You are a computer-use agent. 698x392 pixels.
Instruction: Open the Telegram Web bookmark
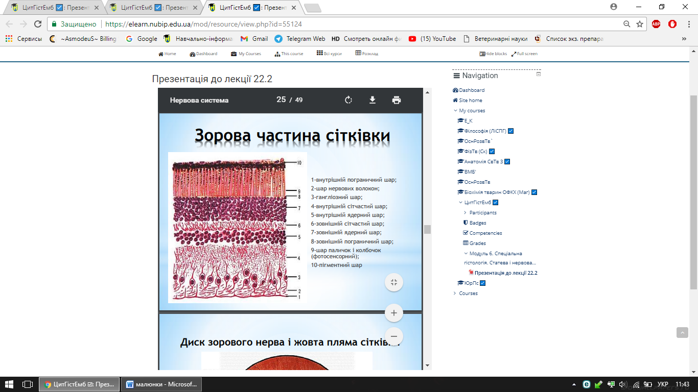pos(299,39)
